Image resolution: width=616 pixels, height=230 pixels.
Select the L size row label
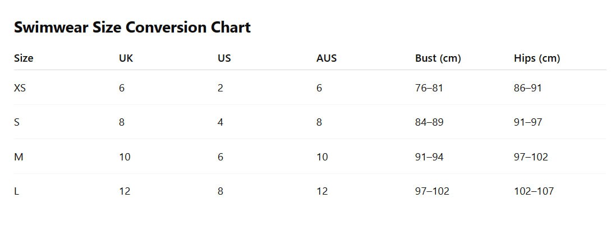coord(17,191)
